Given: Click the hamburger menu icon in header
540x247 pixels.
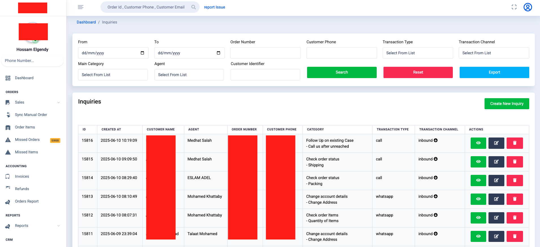Looking at the screenshot, I should point(81,7).
